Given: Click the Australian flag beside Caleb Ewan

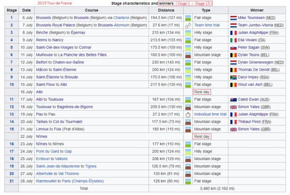Looking at the screenshot, I should [233, 100].
